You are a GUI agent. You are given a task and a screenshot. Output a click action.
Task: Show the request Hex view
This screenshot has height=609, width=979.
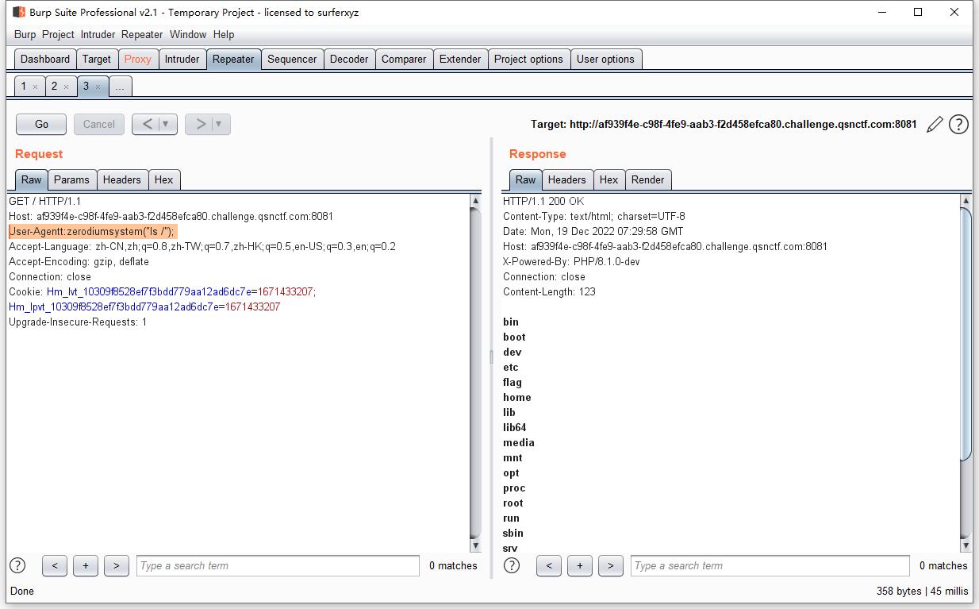click(x=163, y=179)
